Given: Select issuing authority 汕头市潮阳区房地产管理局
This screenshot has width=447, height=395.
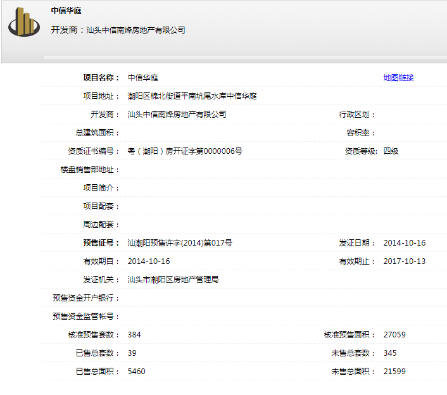Looking at the screenshot, I should pyautogui.click(x=173, y=280).
